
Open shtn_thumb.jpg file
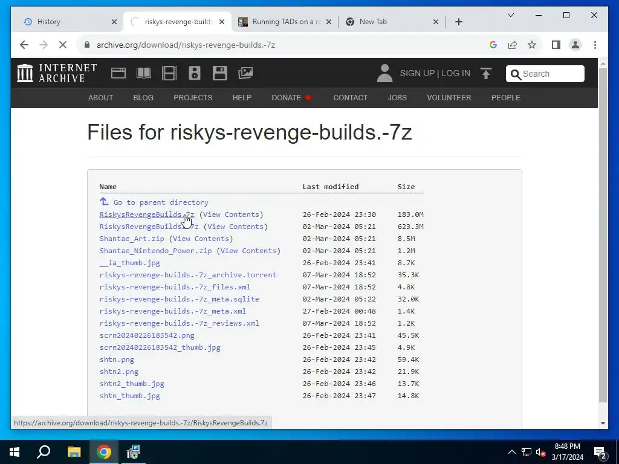[129, 396]
